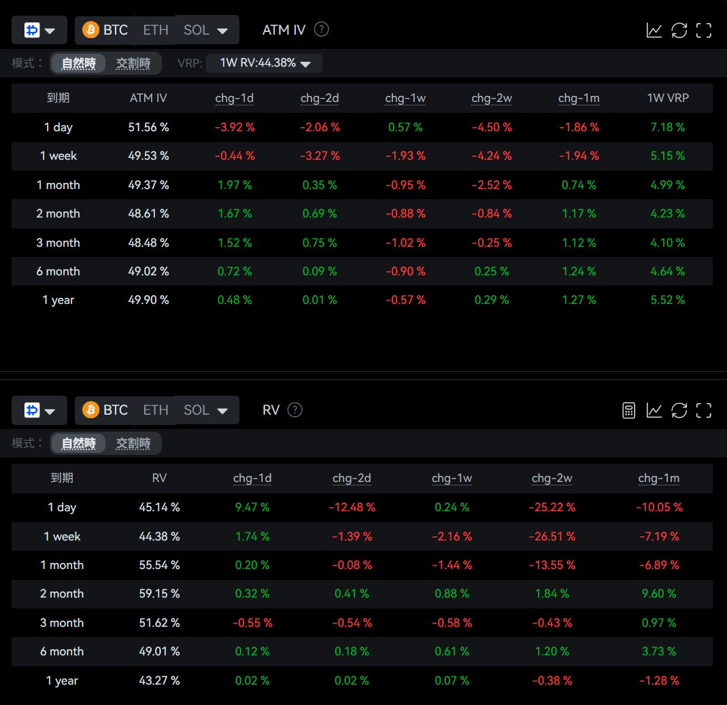Screen dimensions: 727x705
Task: Click 1W VRP column header
Action: 668,99
